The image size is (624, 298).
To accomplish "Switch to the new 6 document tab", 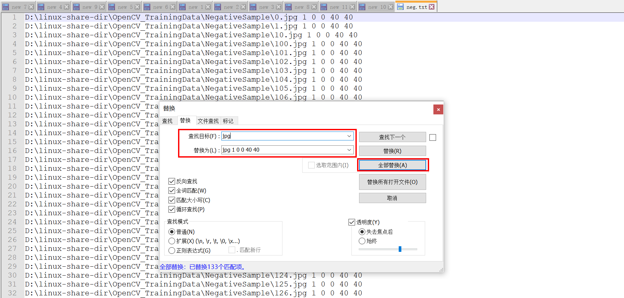I will click(x=160, y=7).
